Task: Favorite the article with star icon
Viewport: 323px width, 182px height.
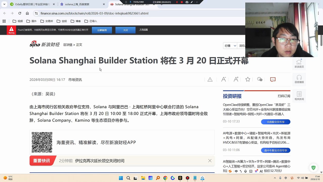Action: click(248, 79)
